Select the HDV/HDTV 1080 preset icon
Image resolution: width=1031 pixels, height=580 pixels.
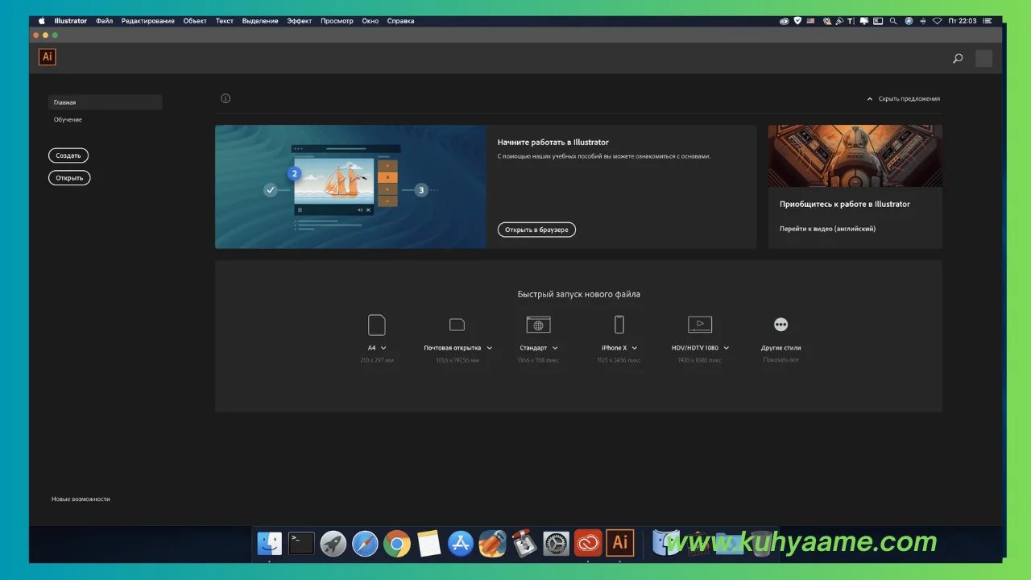(x=700, y=325)
